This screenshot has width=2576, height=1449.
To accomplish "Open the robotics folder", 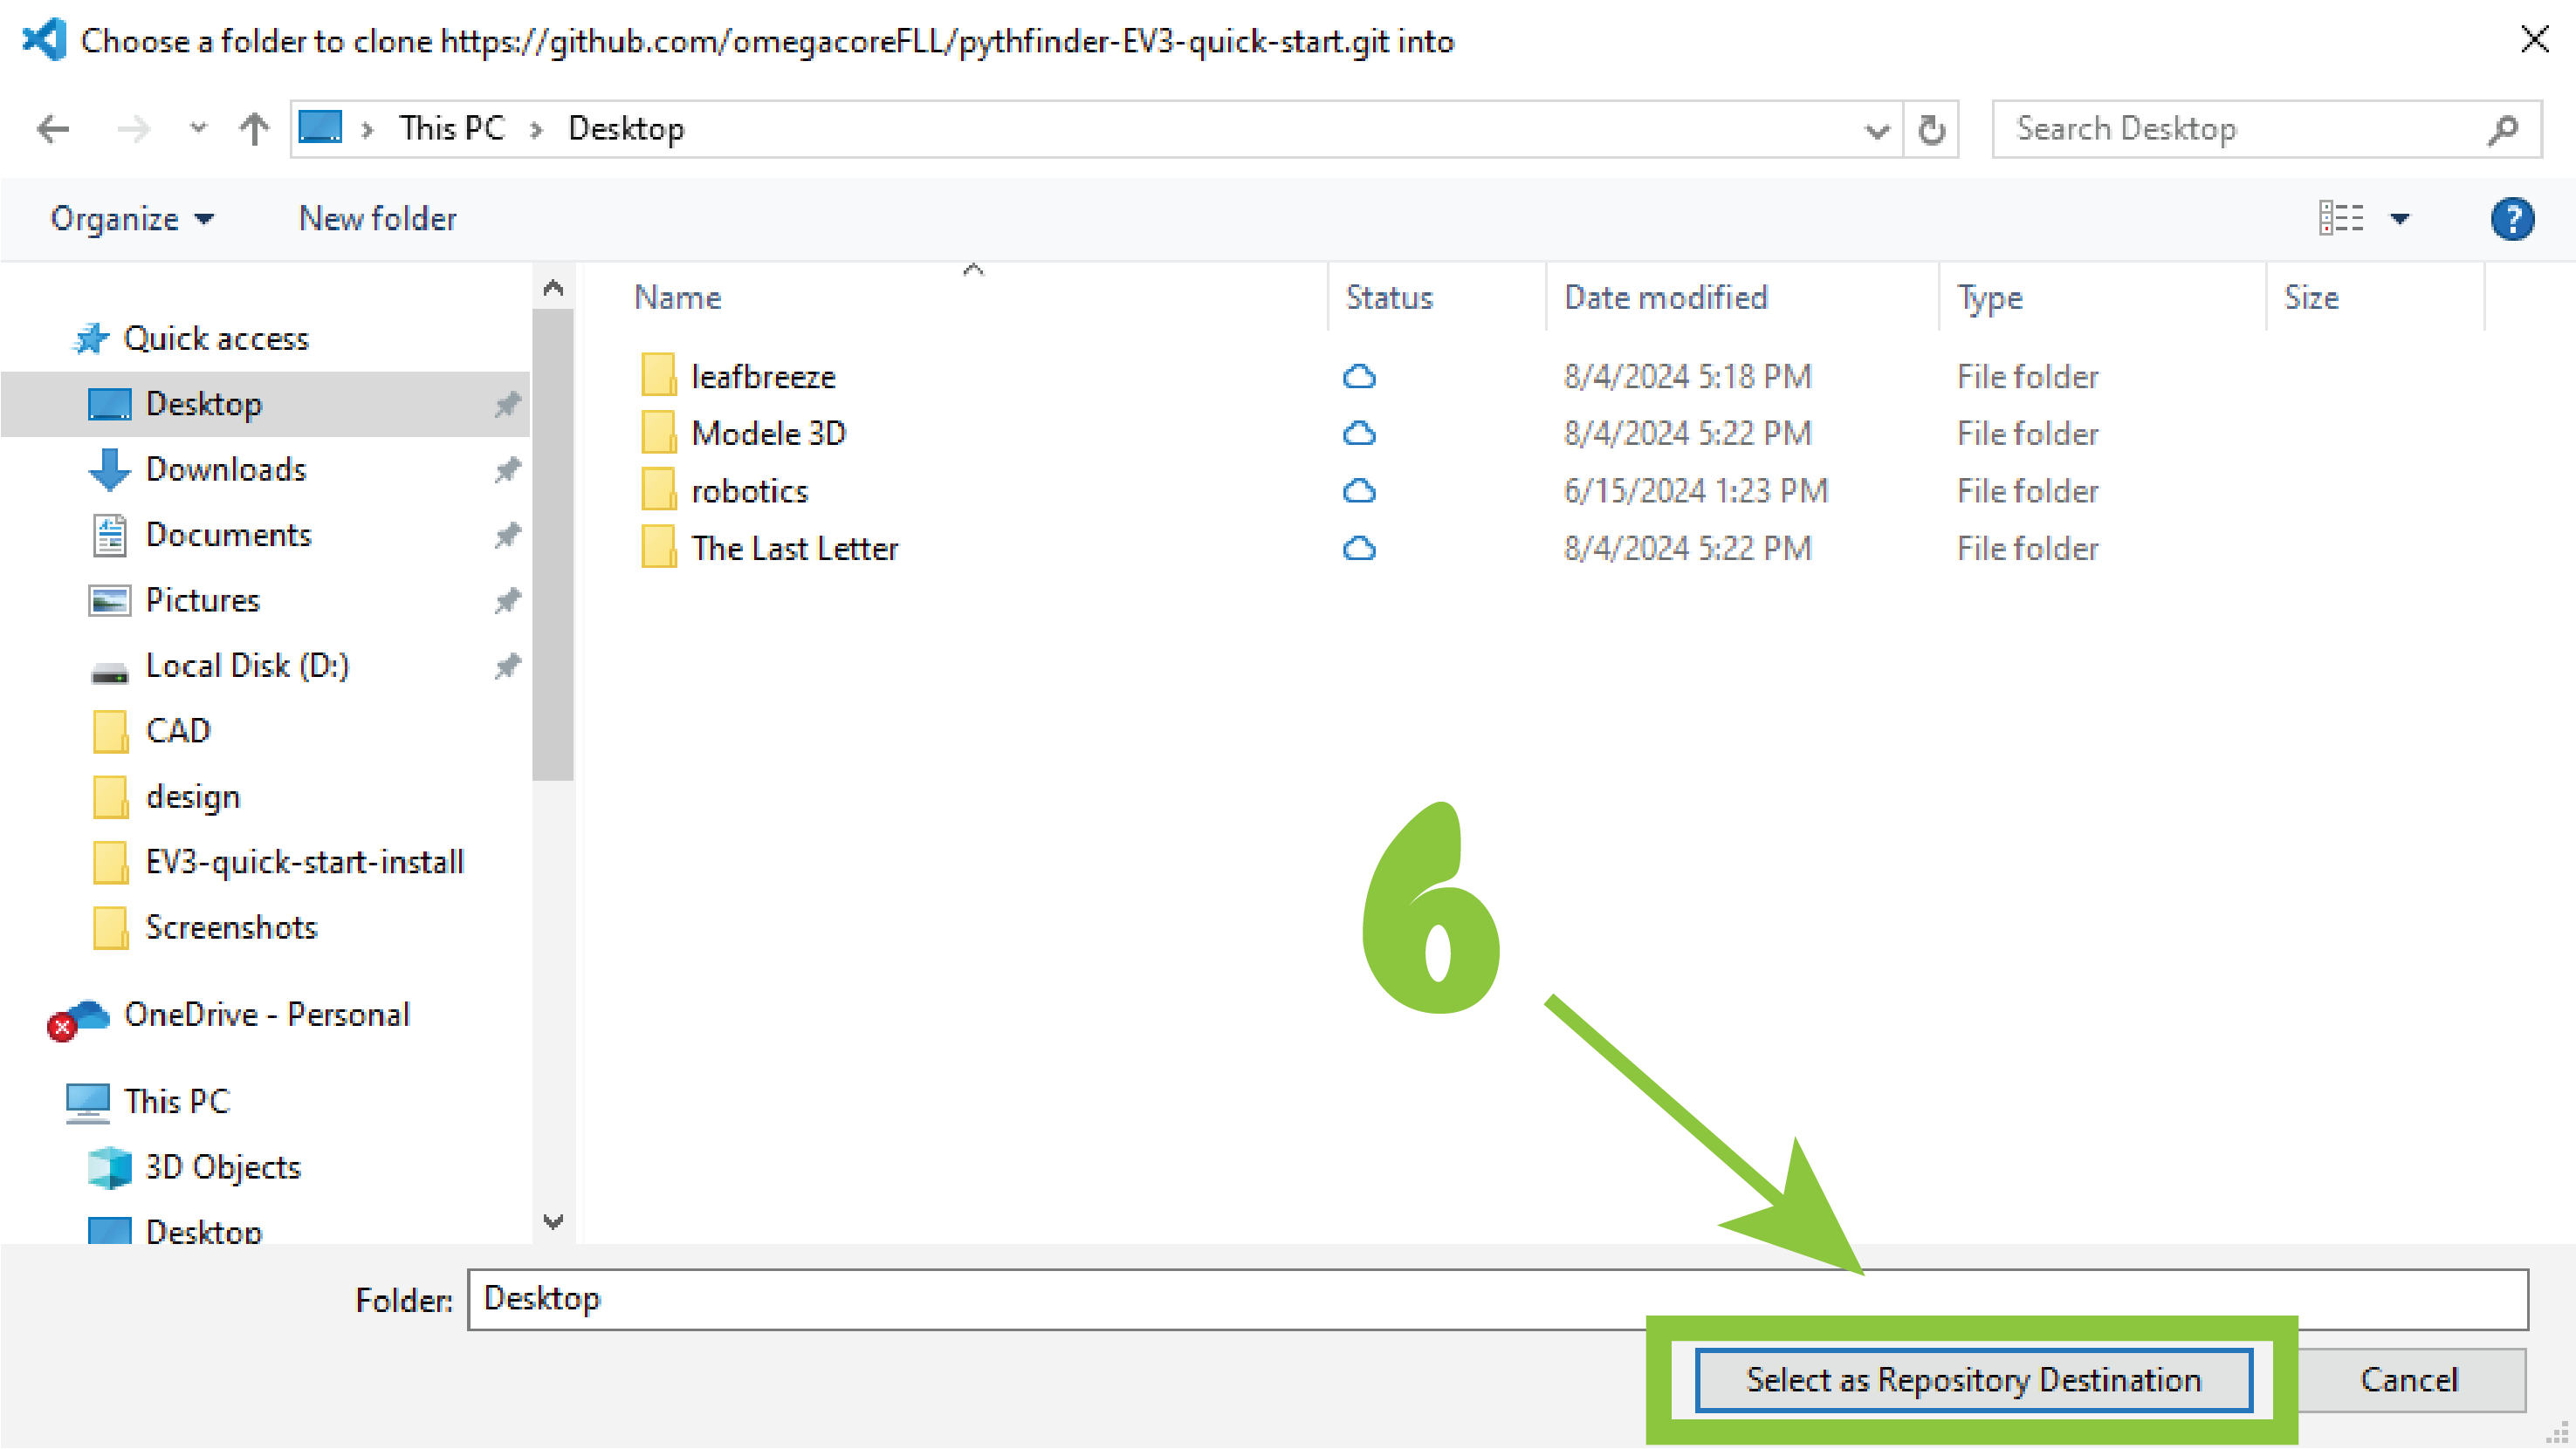I will click(749, 490).
